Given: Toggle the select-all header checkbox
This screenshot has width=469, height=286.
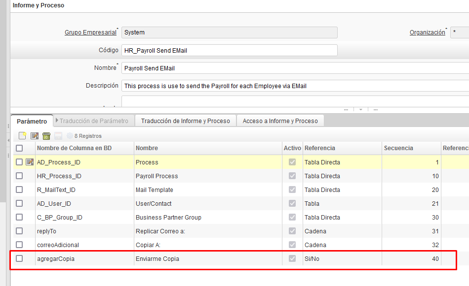Looking at the screenshot, I should [x=19, y=148].
